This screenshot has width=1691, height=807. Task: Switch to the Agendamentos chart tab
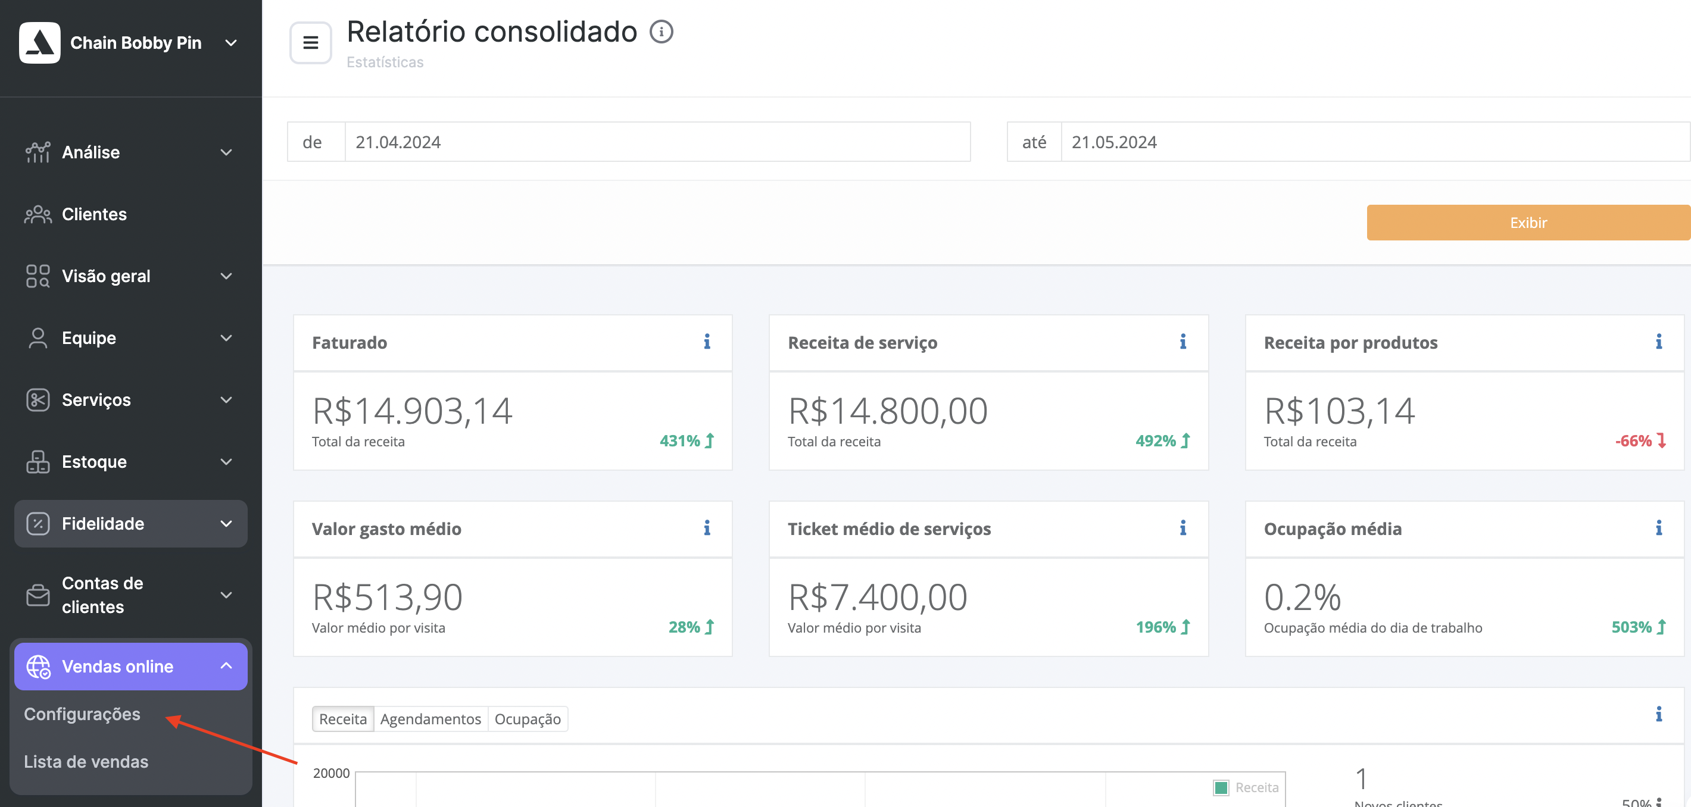tap(430, 719)
